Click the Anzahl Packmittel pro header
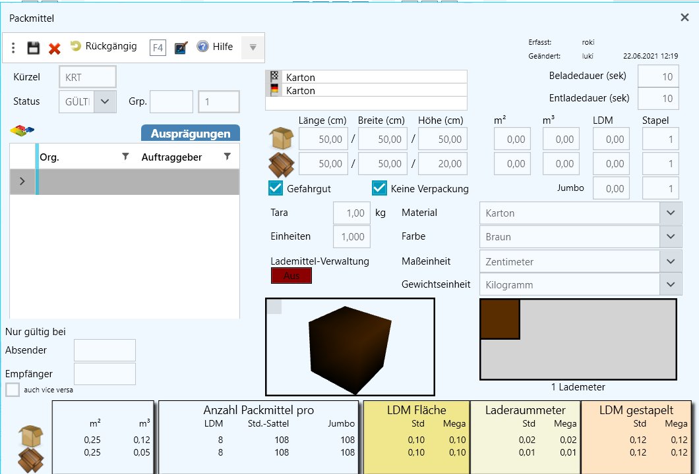699x474 pixels. [258, 410]
